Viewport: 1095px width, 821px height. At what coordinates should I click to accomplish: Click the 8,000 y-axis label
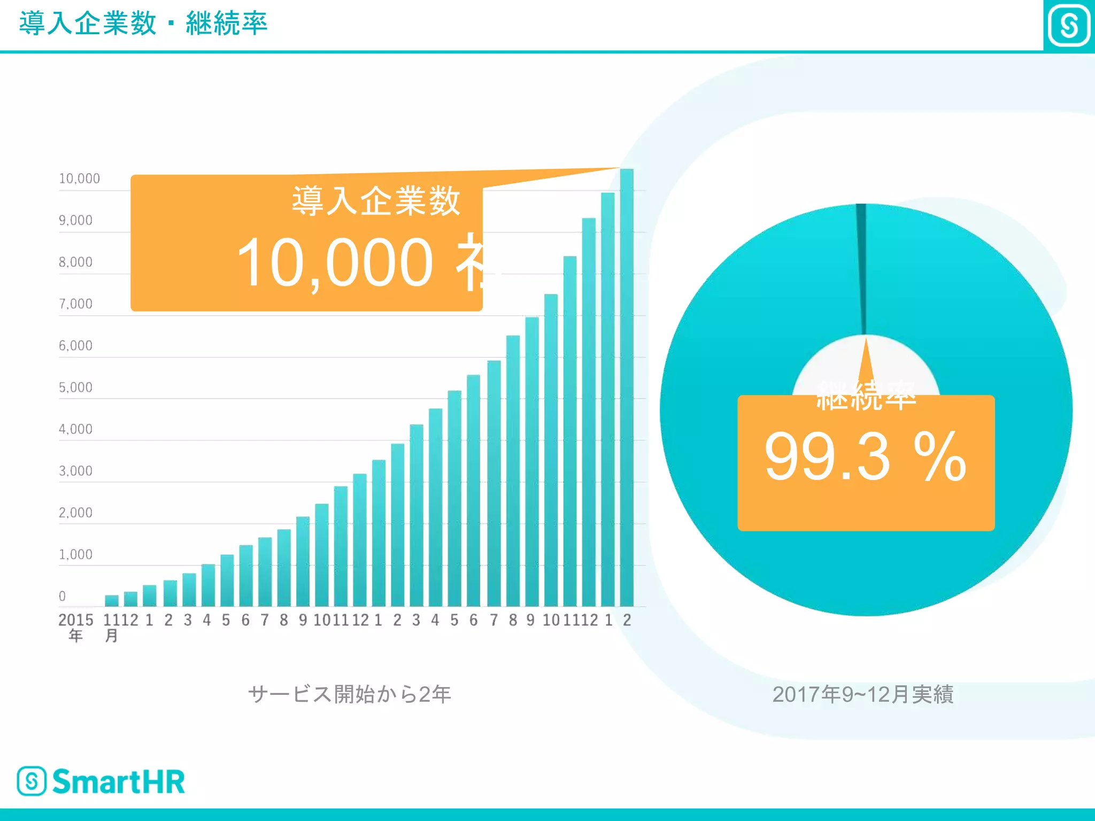[x=75, y=262]
